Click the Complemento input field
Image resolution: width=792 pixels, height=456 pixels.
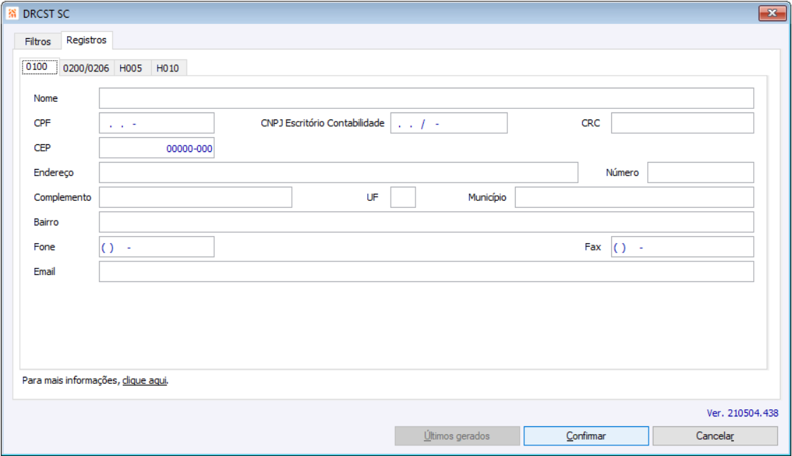point(196,197)
